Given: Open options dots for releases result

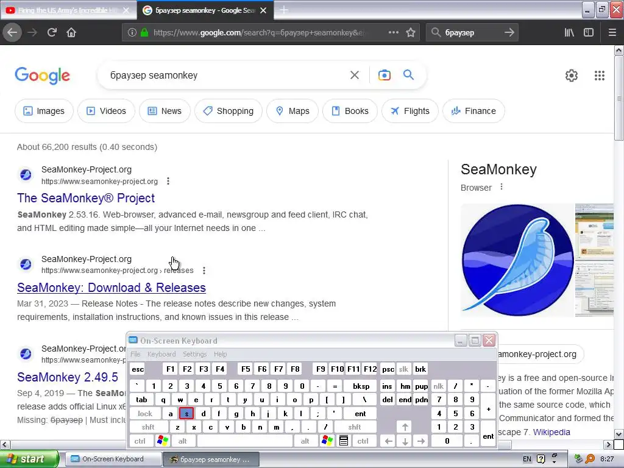Looking at the screenshot, I should (204, 271).
